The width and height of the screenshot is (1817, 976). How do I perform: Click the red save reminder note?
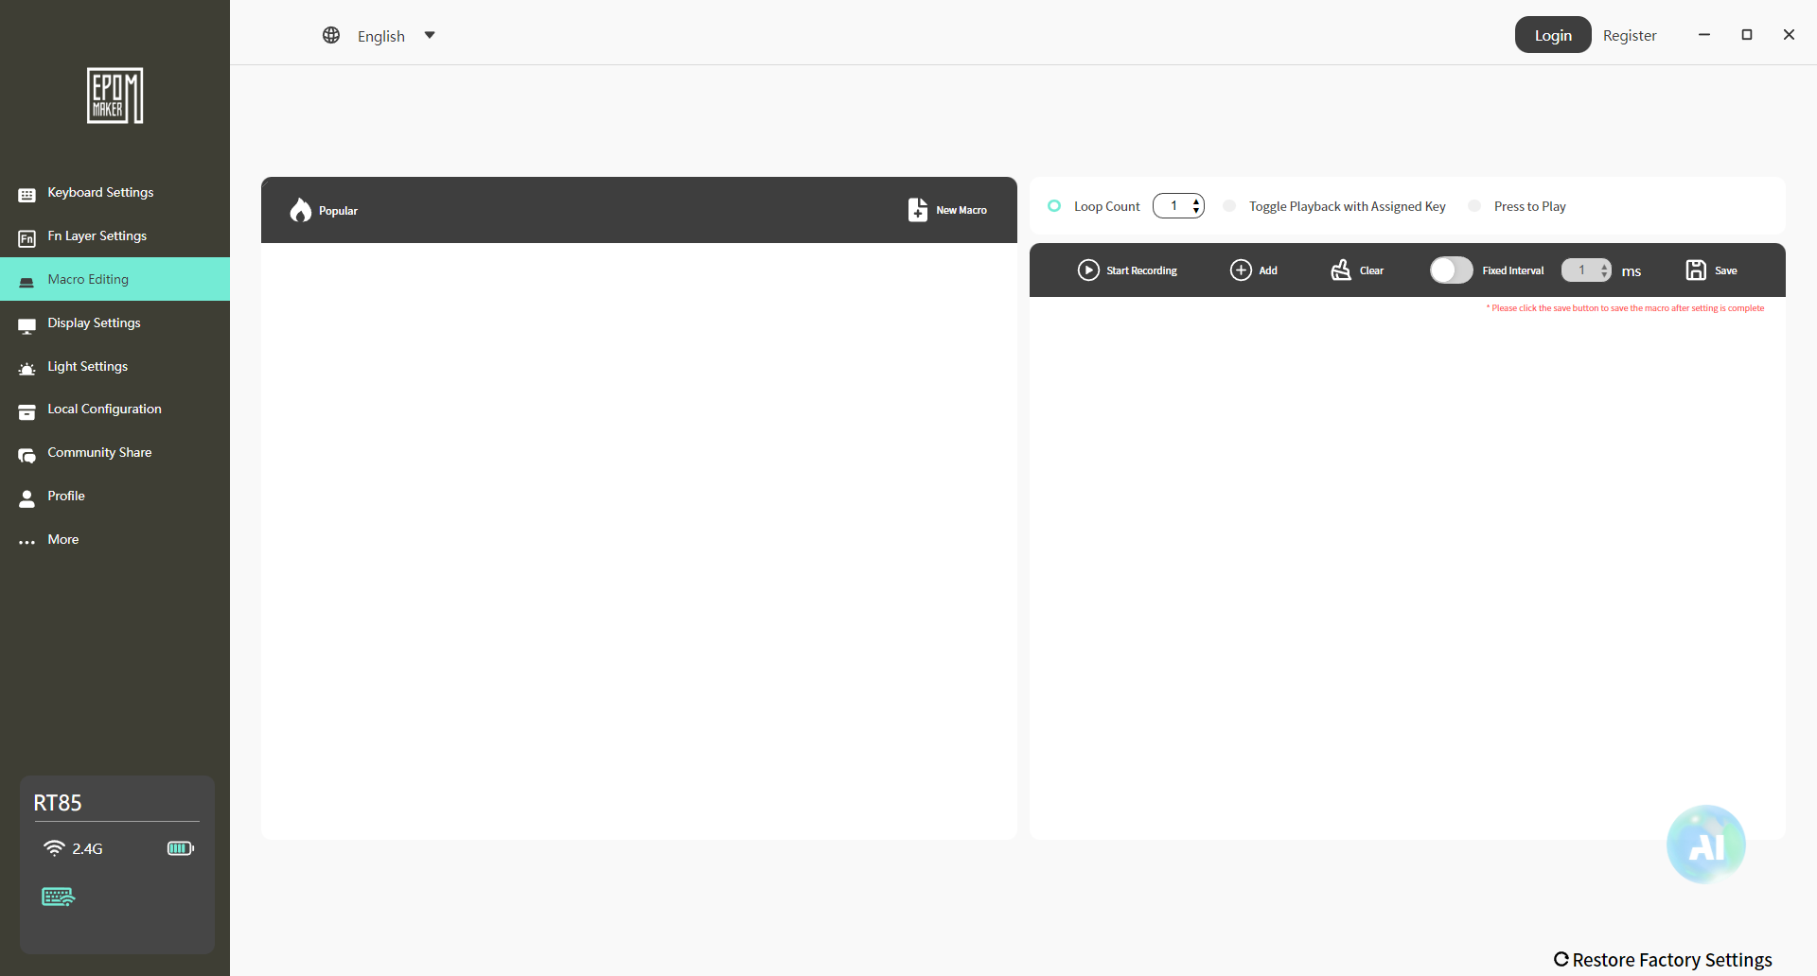(1625, 308)
